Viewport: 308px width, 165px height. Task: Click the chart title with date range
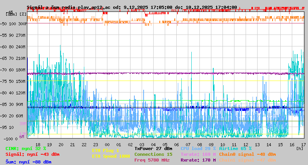coord(132,7)
